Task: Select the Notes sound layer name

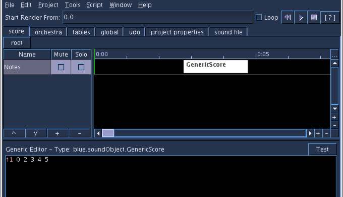Action: coord(27,67)
